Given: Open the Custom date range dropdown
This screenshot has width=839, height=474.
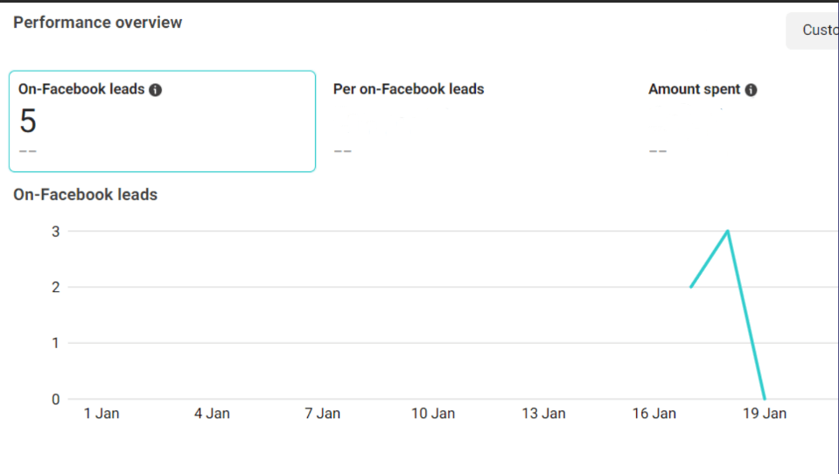Looking at the screenshot, I should tap(814, 31).
